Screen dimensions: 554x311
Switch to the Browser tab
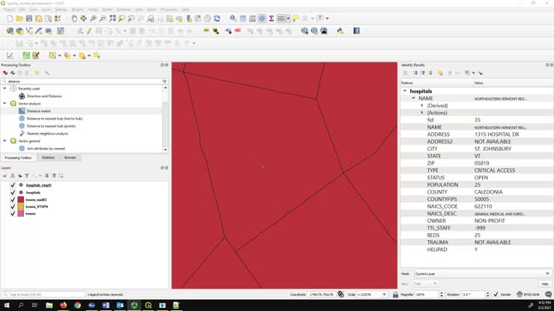click(x=70, y=158)
